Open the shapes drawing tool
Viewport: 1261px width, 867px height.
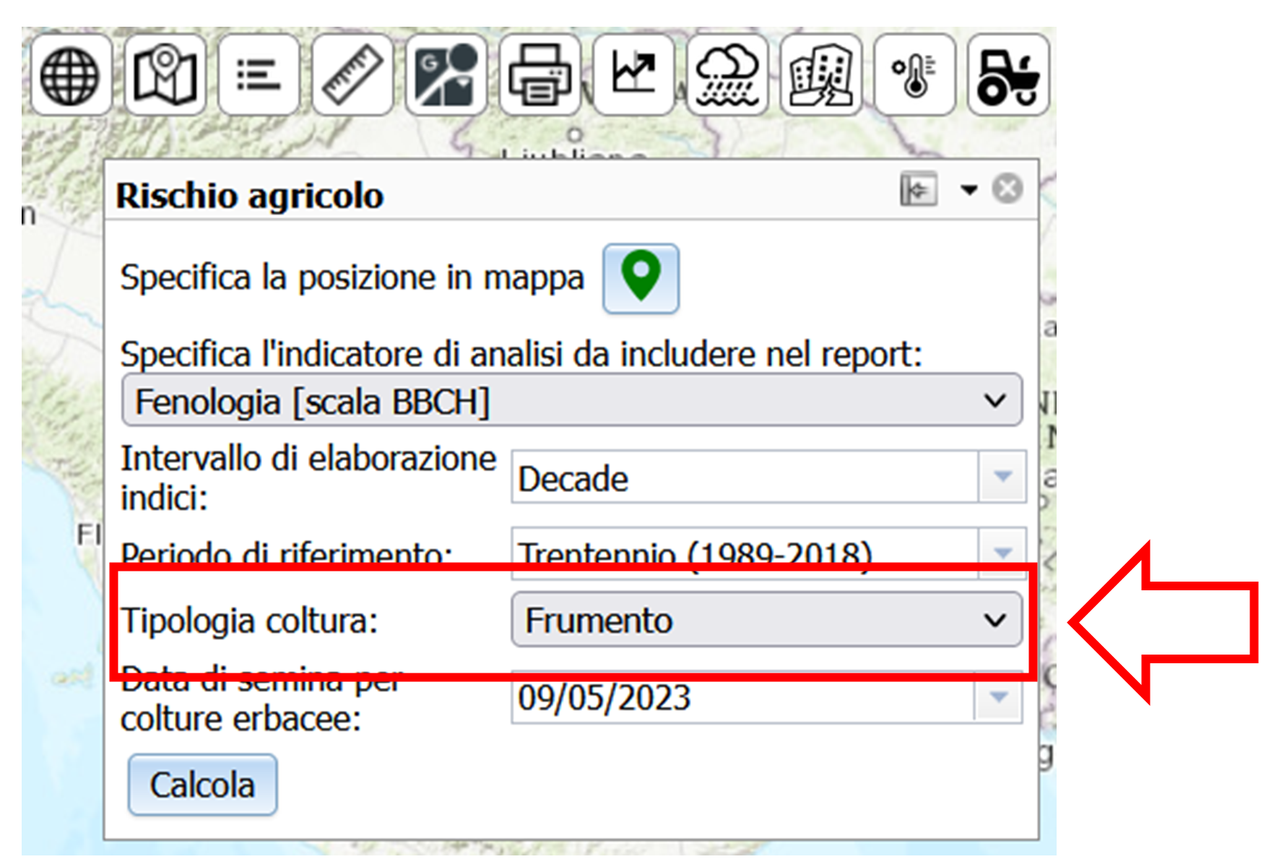pos(446,75)
